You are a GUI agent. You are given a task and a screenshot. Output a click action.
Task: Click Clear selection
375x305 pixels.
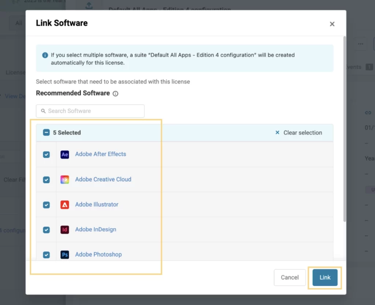click(302, 133)
